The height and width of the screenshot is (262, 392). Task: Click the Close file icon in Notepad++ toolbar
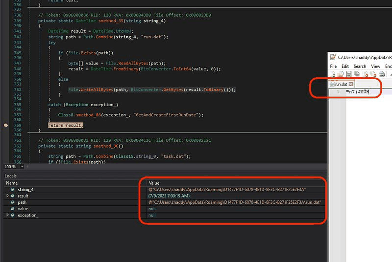pos(365,74)
